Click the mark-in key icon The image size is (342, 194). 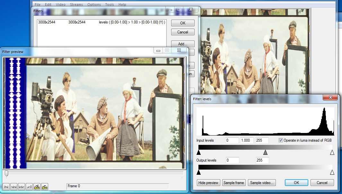point(37,187)
